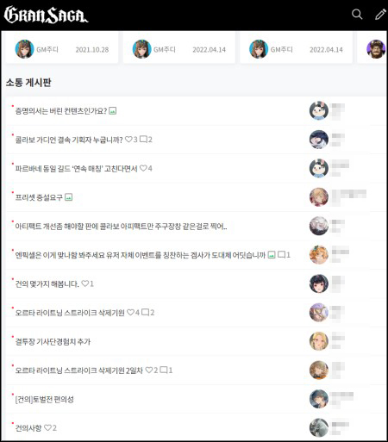Click author avatar of 엔픽셀은 이게 맞나함 post
The image size is (388, 442).
tap(319, 255)
